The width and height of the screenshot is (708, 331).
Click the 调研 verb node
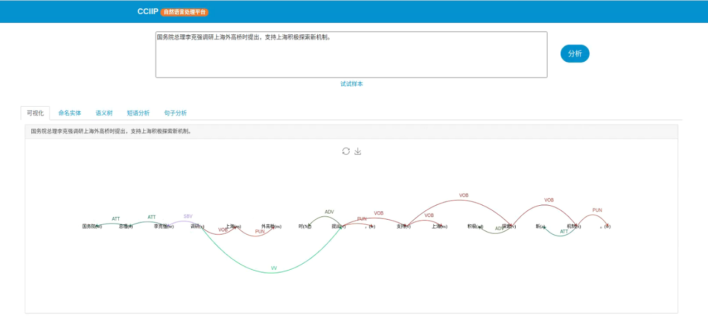[197, 226]
